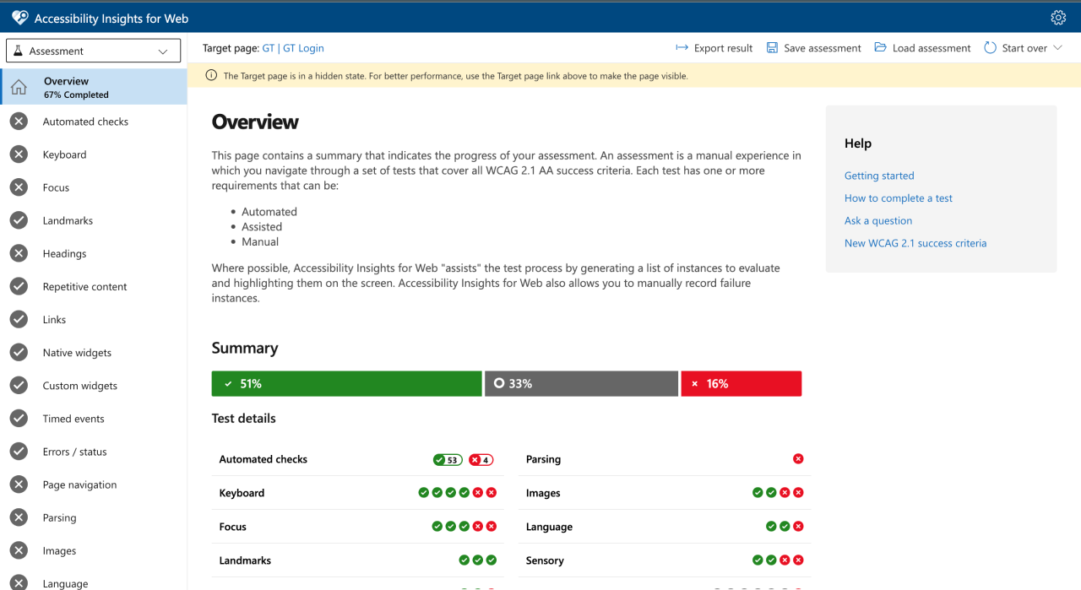Expand the Start over dropdown chevron
This screenshot has width=1081, height=590.
(1057, 48)
